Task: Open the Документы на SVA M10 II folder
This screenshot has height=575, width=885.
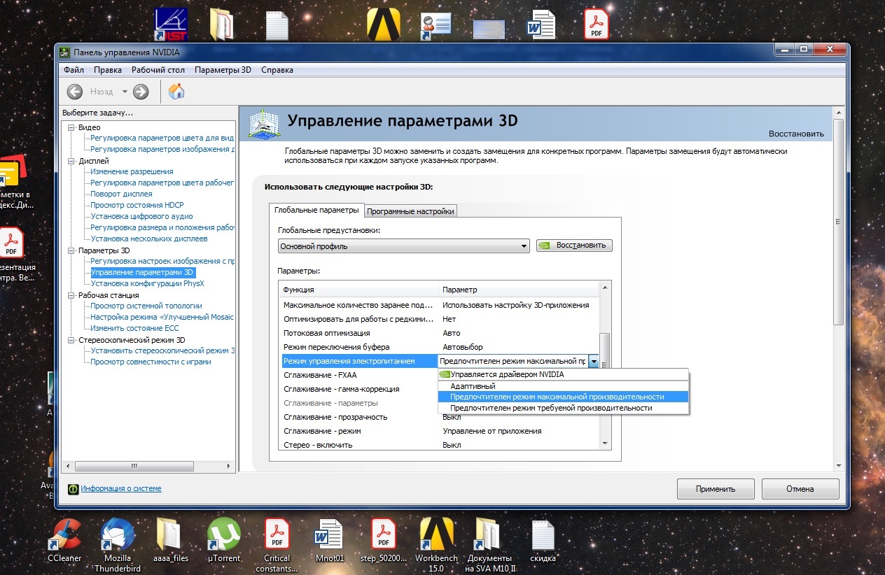Action: 490,544
